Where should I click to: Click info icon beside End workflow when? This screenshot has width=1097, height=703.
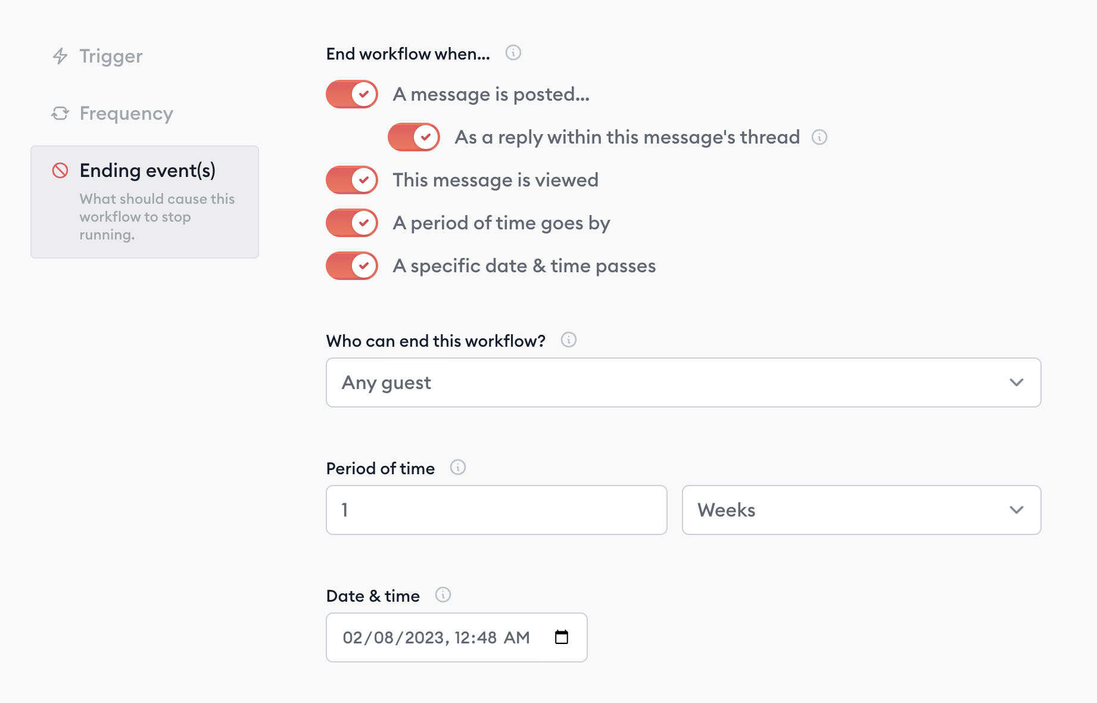513,52
